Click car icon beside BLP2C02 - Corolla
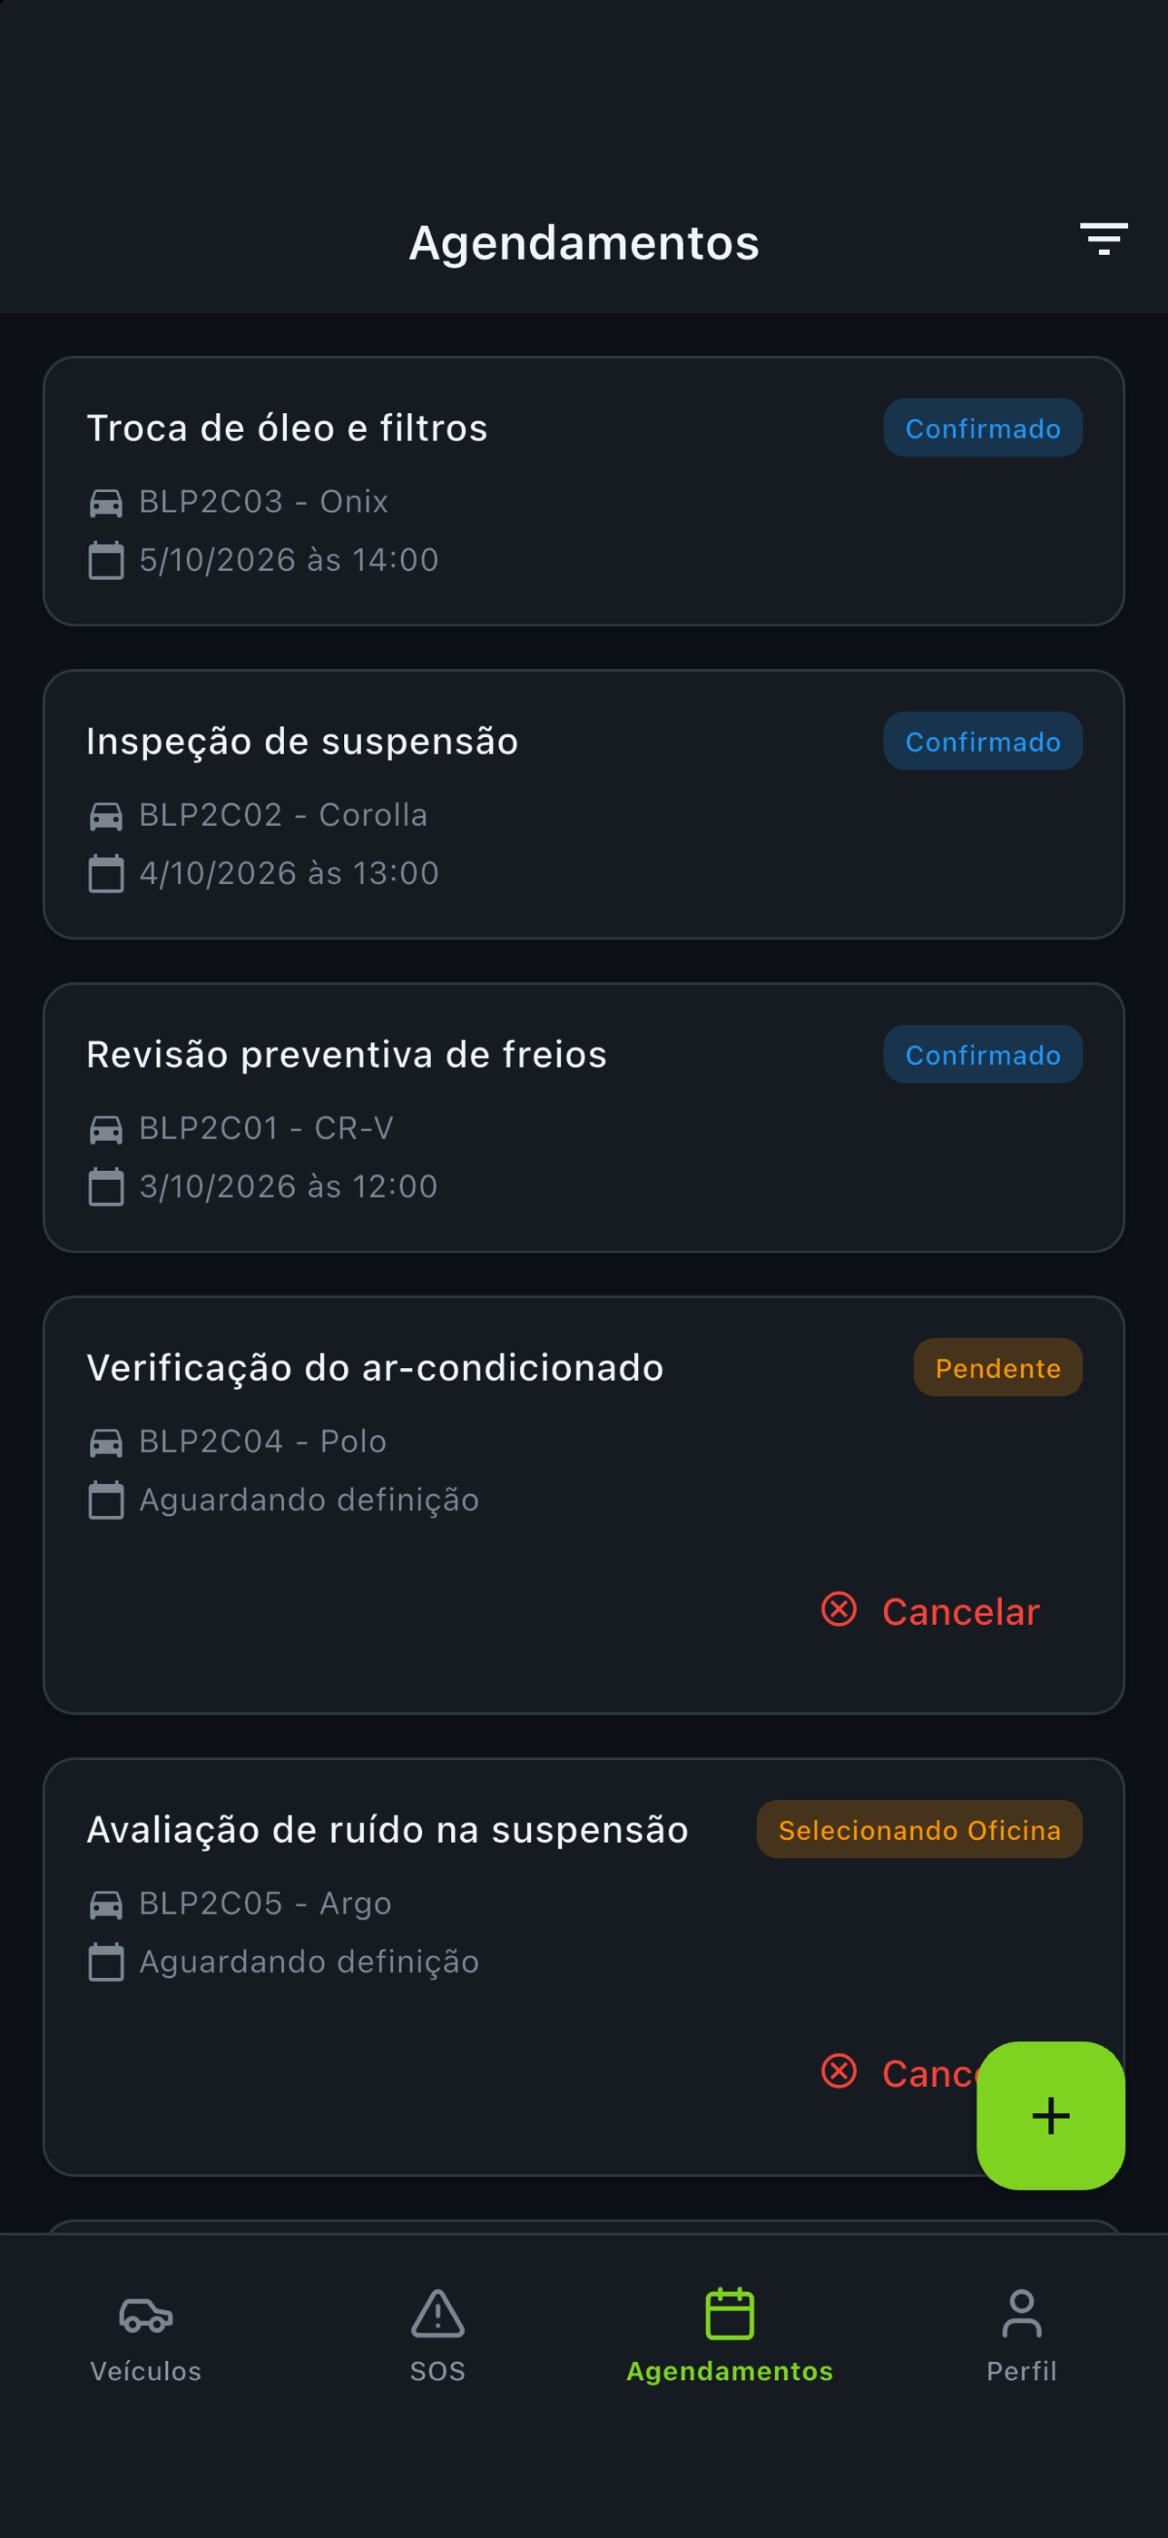The height and width of the screenshot is (2538, 1168). point(106,816)
